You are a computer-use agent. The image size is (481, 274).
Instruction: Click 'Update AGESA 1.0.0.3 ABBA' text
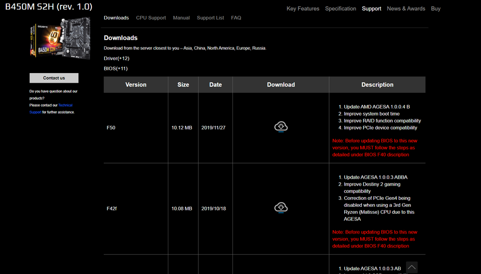click(x=376, y=178)
